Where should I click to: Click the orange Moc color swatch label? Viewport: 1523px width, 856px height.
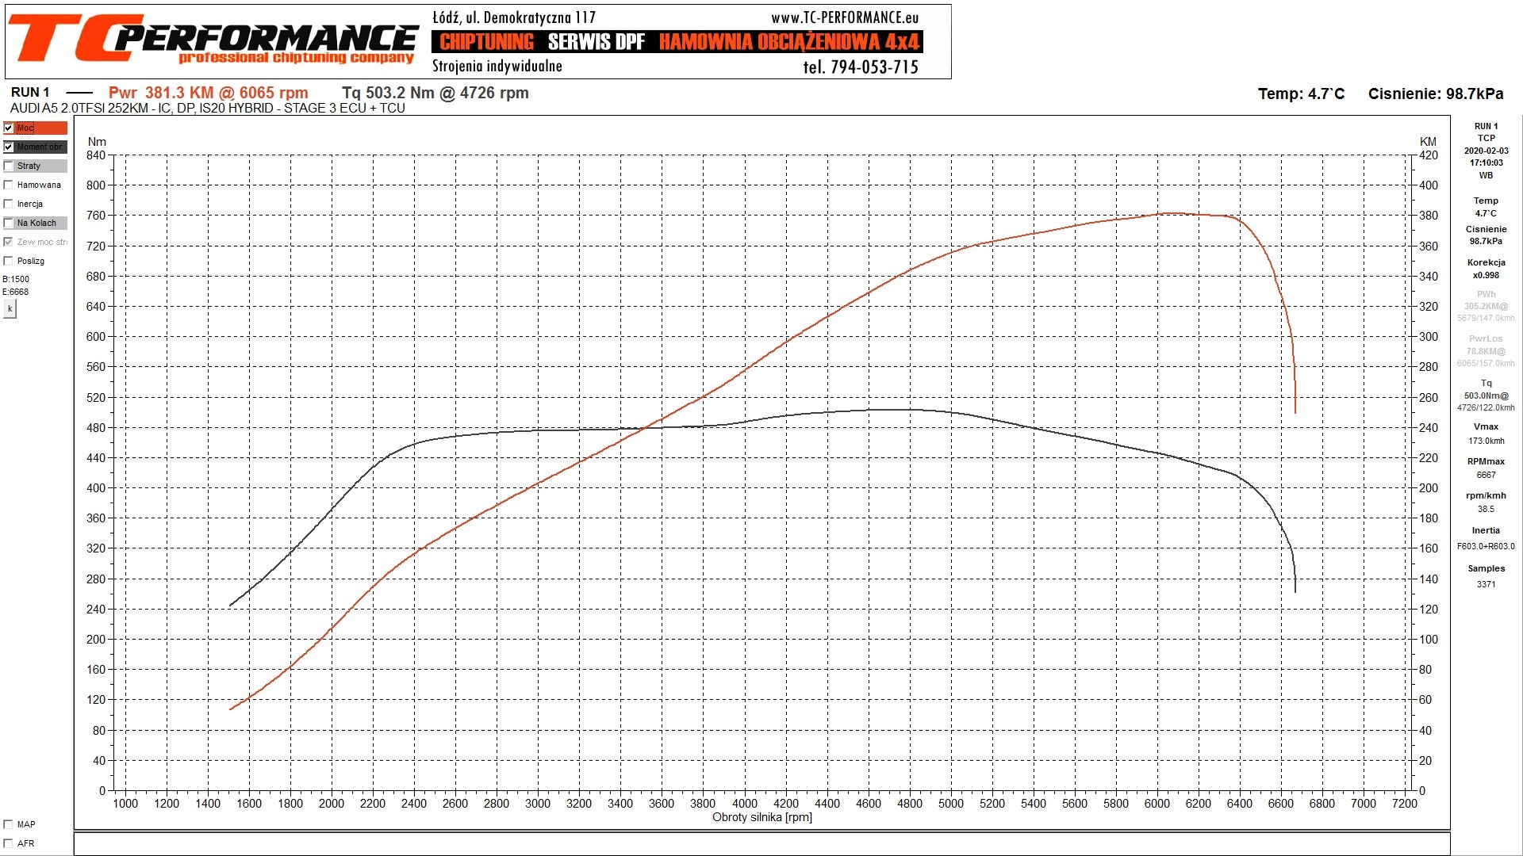(x=41, y=128)
